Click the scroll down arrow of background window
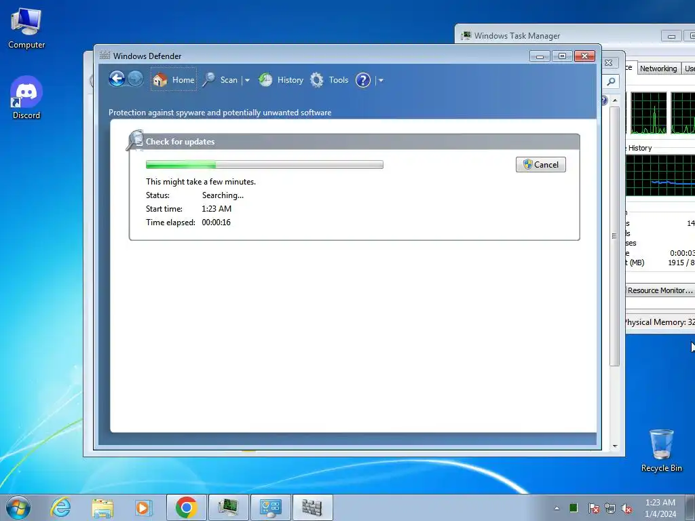This screenshot has width=695, height=521. click(615, 446)
